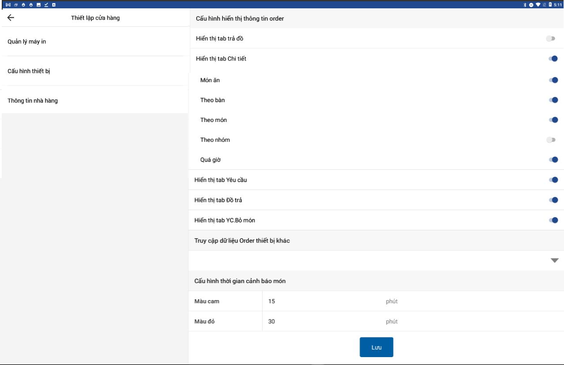
Task: Click Cấu hình thời gian cảnh báo món header
Action: click(240, 281)
